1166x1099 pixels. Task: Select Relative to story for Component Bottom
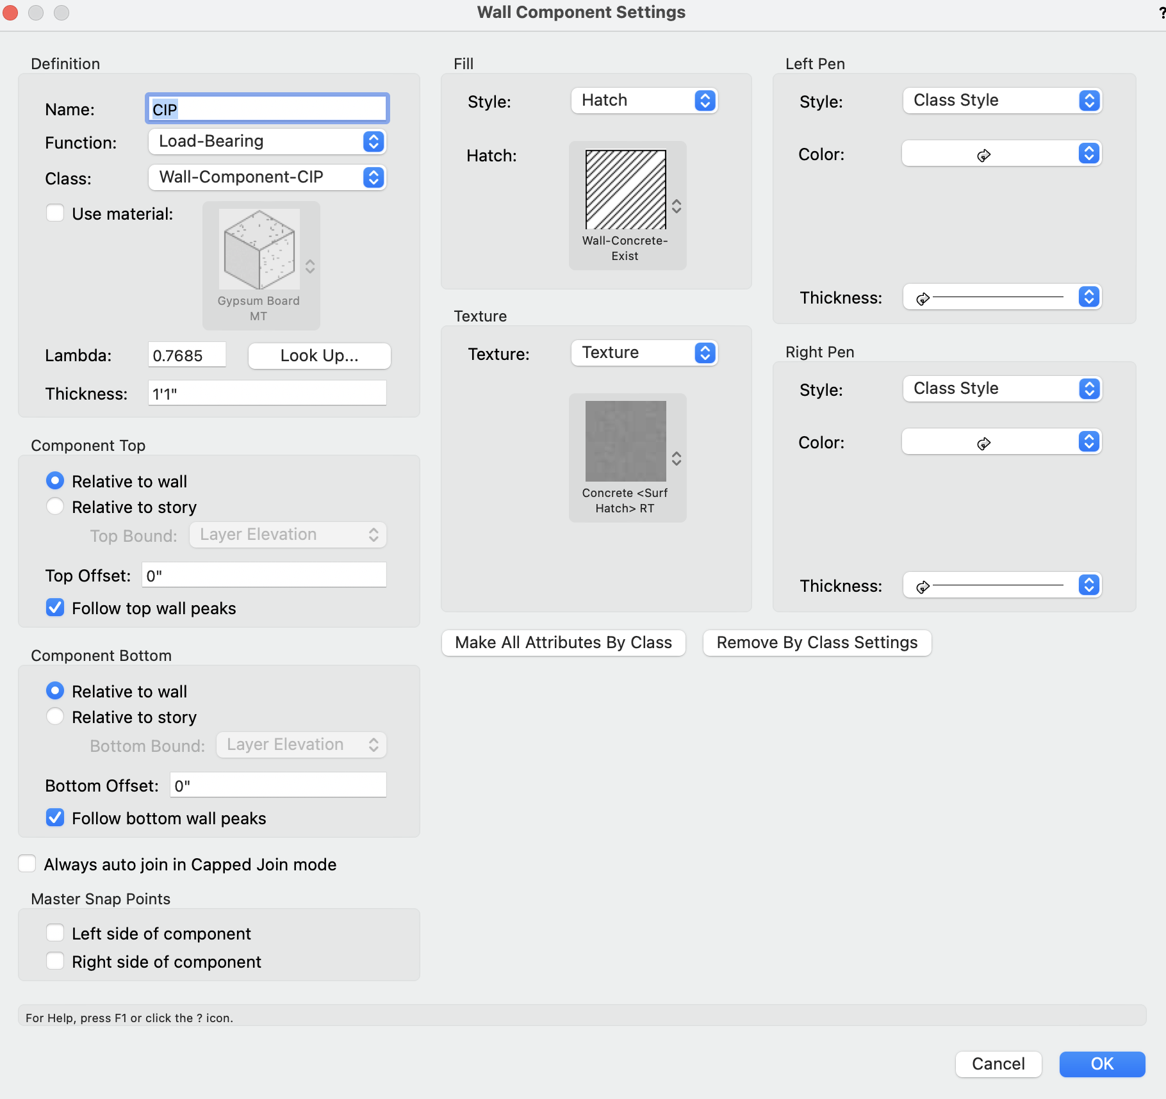pyautogui.click(x=55, y=716)
